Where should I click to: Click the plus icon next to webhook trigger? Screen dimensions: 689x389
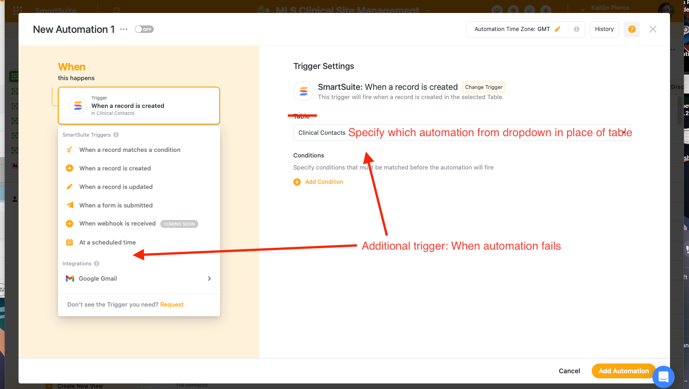(x=70, y=224)
